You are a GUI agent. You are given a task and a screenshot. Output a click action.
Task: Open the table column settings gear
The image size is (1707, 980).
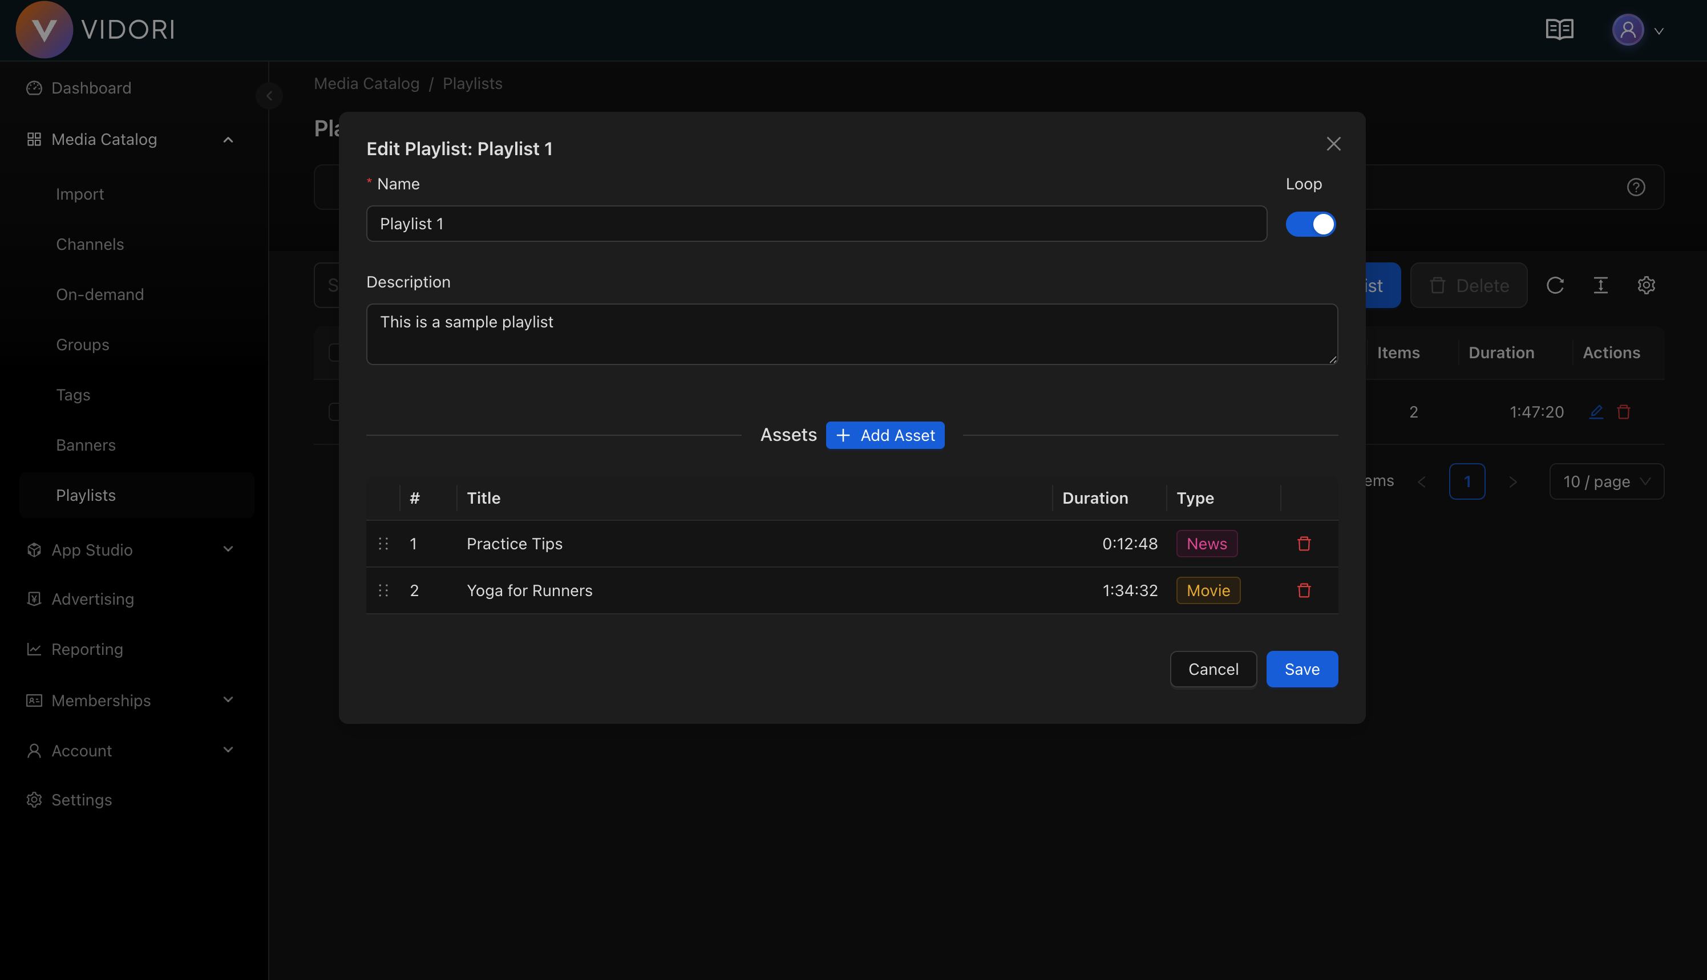(x=1647, y=285)
